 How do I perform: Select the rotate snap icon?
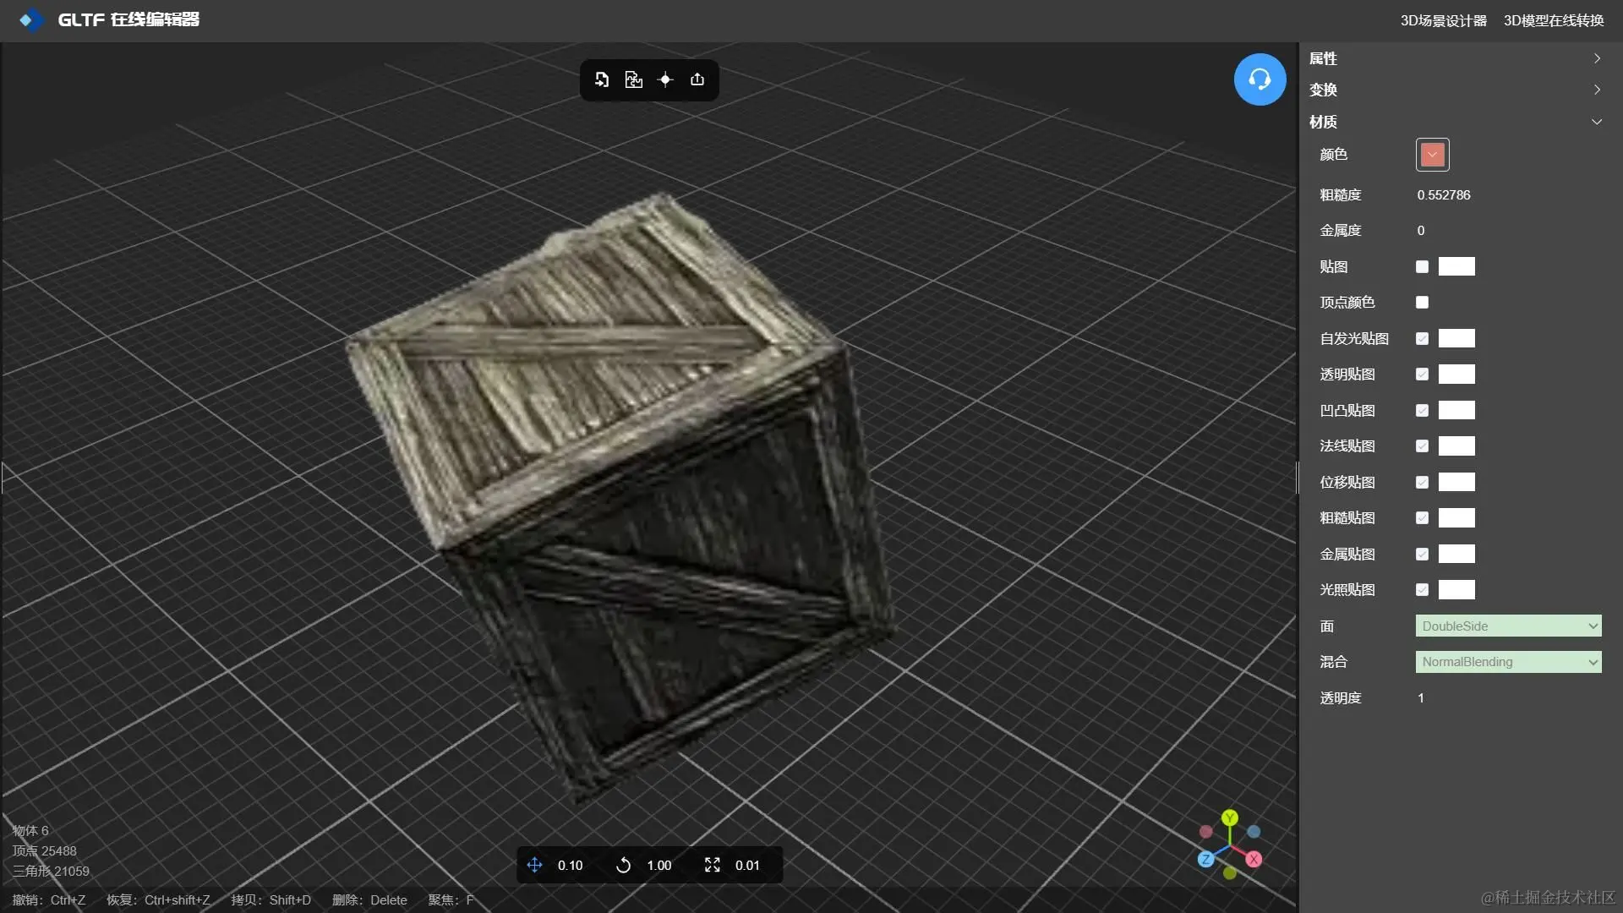[x=624, y=865]
